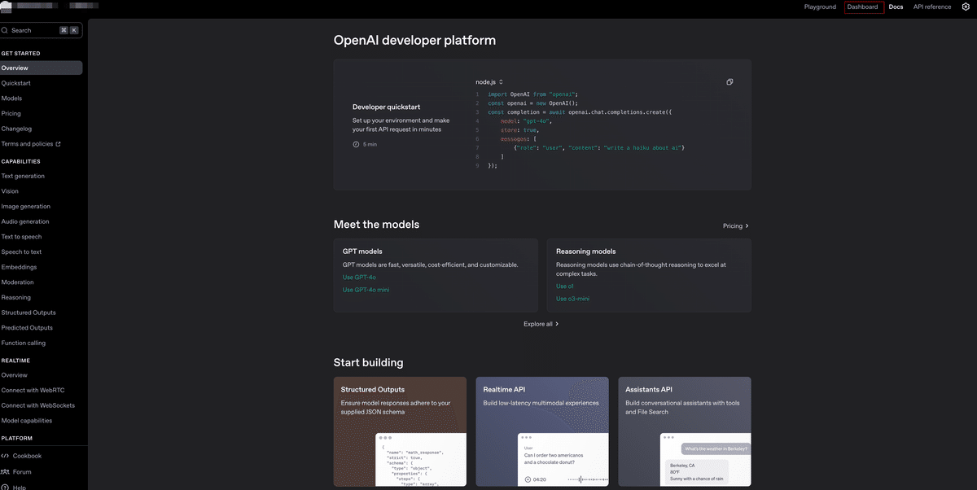The image size is (977, 490).
Task: Click the search magnifier icon
Action: (5, 30)
